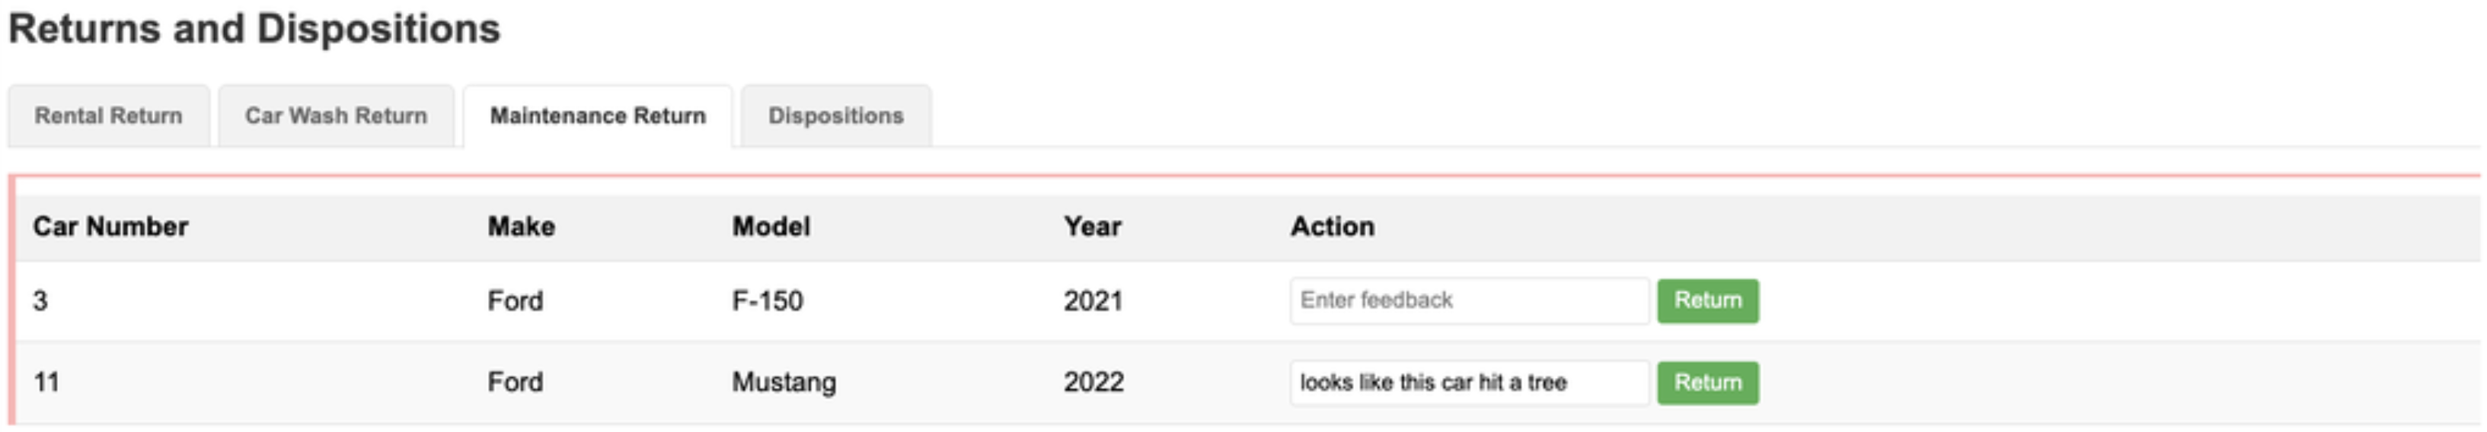2487x432 pixels.
Task: Click the Car Number column header
Action: point(110,227)
